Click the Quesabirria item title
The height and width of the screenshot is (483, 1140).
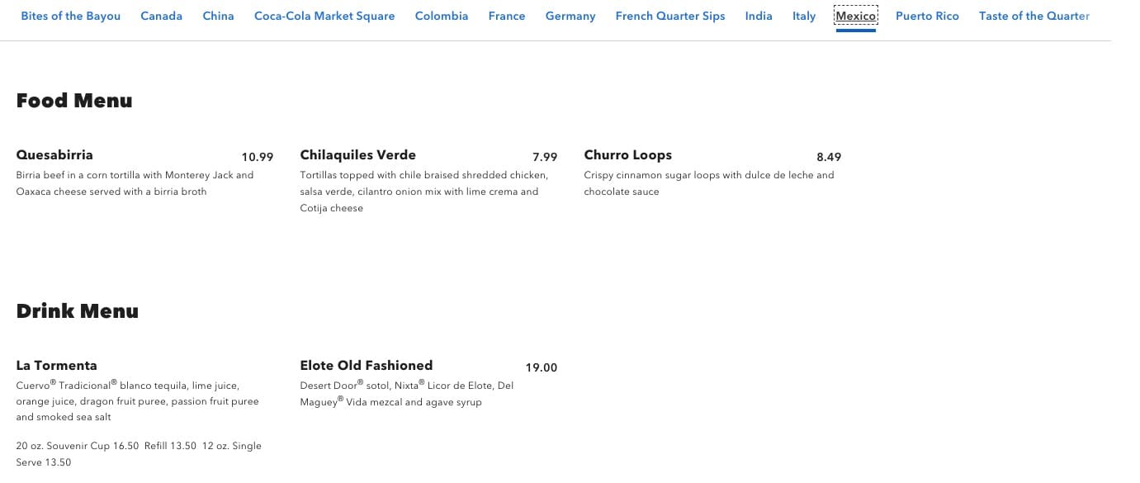(x=54, y=155)
